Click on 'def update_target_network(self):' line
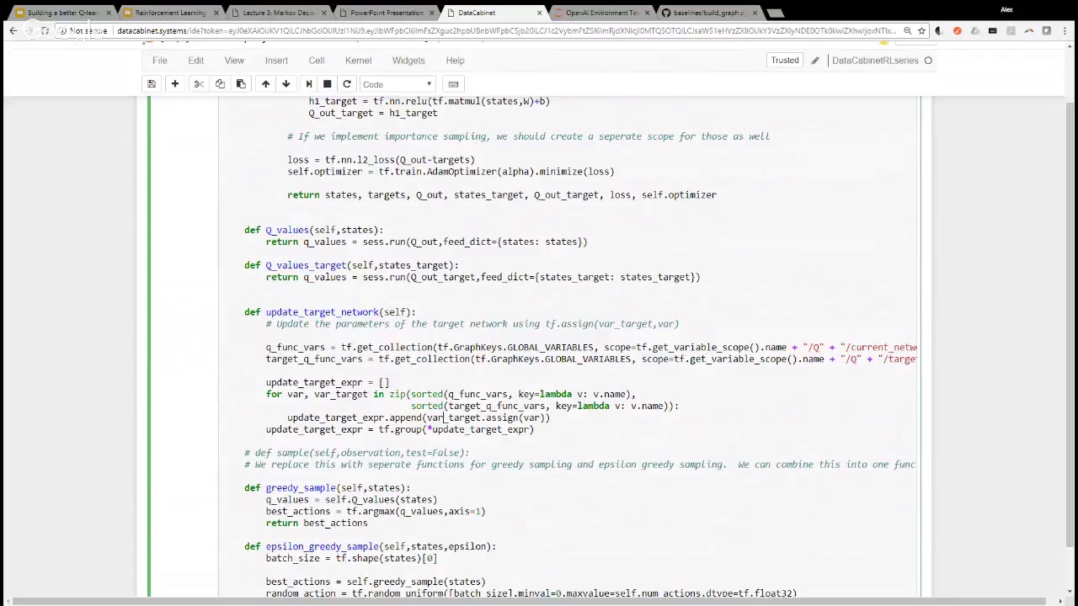 (x=330, y=312)
